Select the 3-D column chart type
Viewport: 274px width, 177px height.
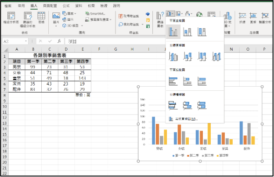[216, 56]
